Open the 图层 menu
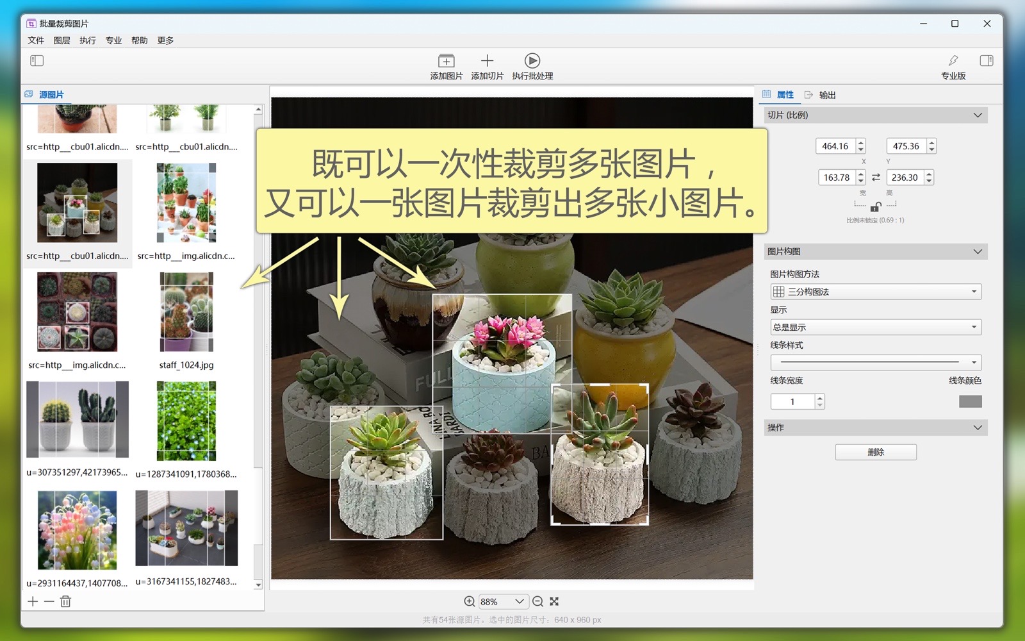Screen dimensions: 1025x641 tap(61, 40)
